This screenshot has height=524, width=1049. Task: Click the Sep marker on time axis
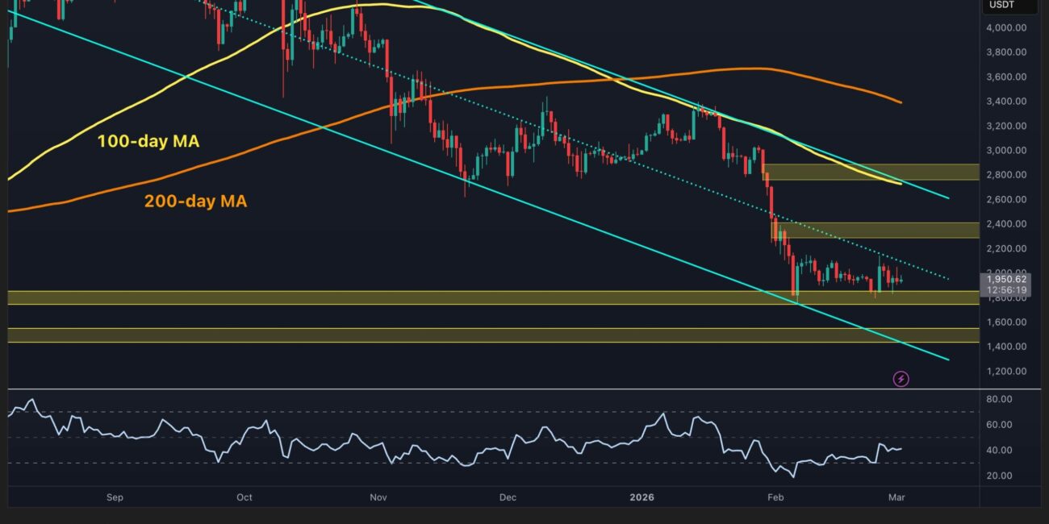[x=114, y=497]
